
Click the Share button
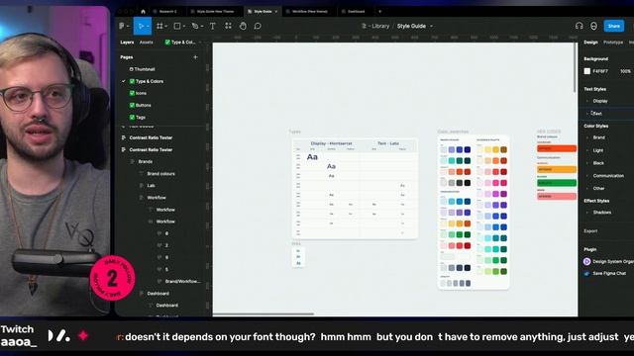pyautogui.click(x=614, y=26)
